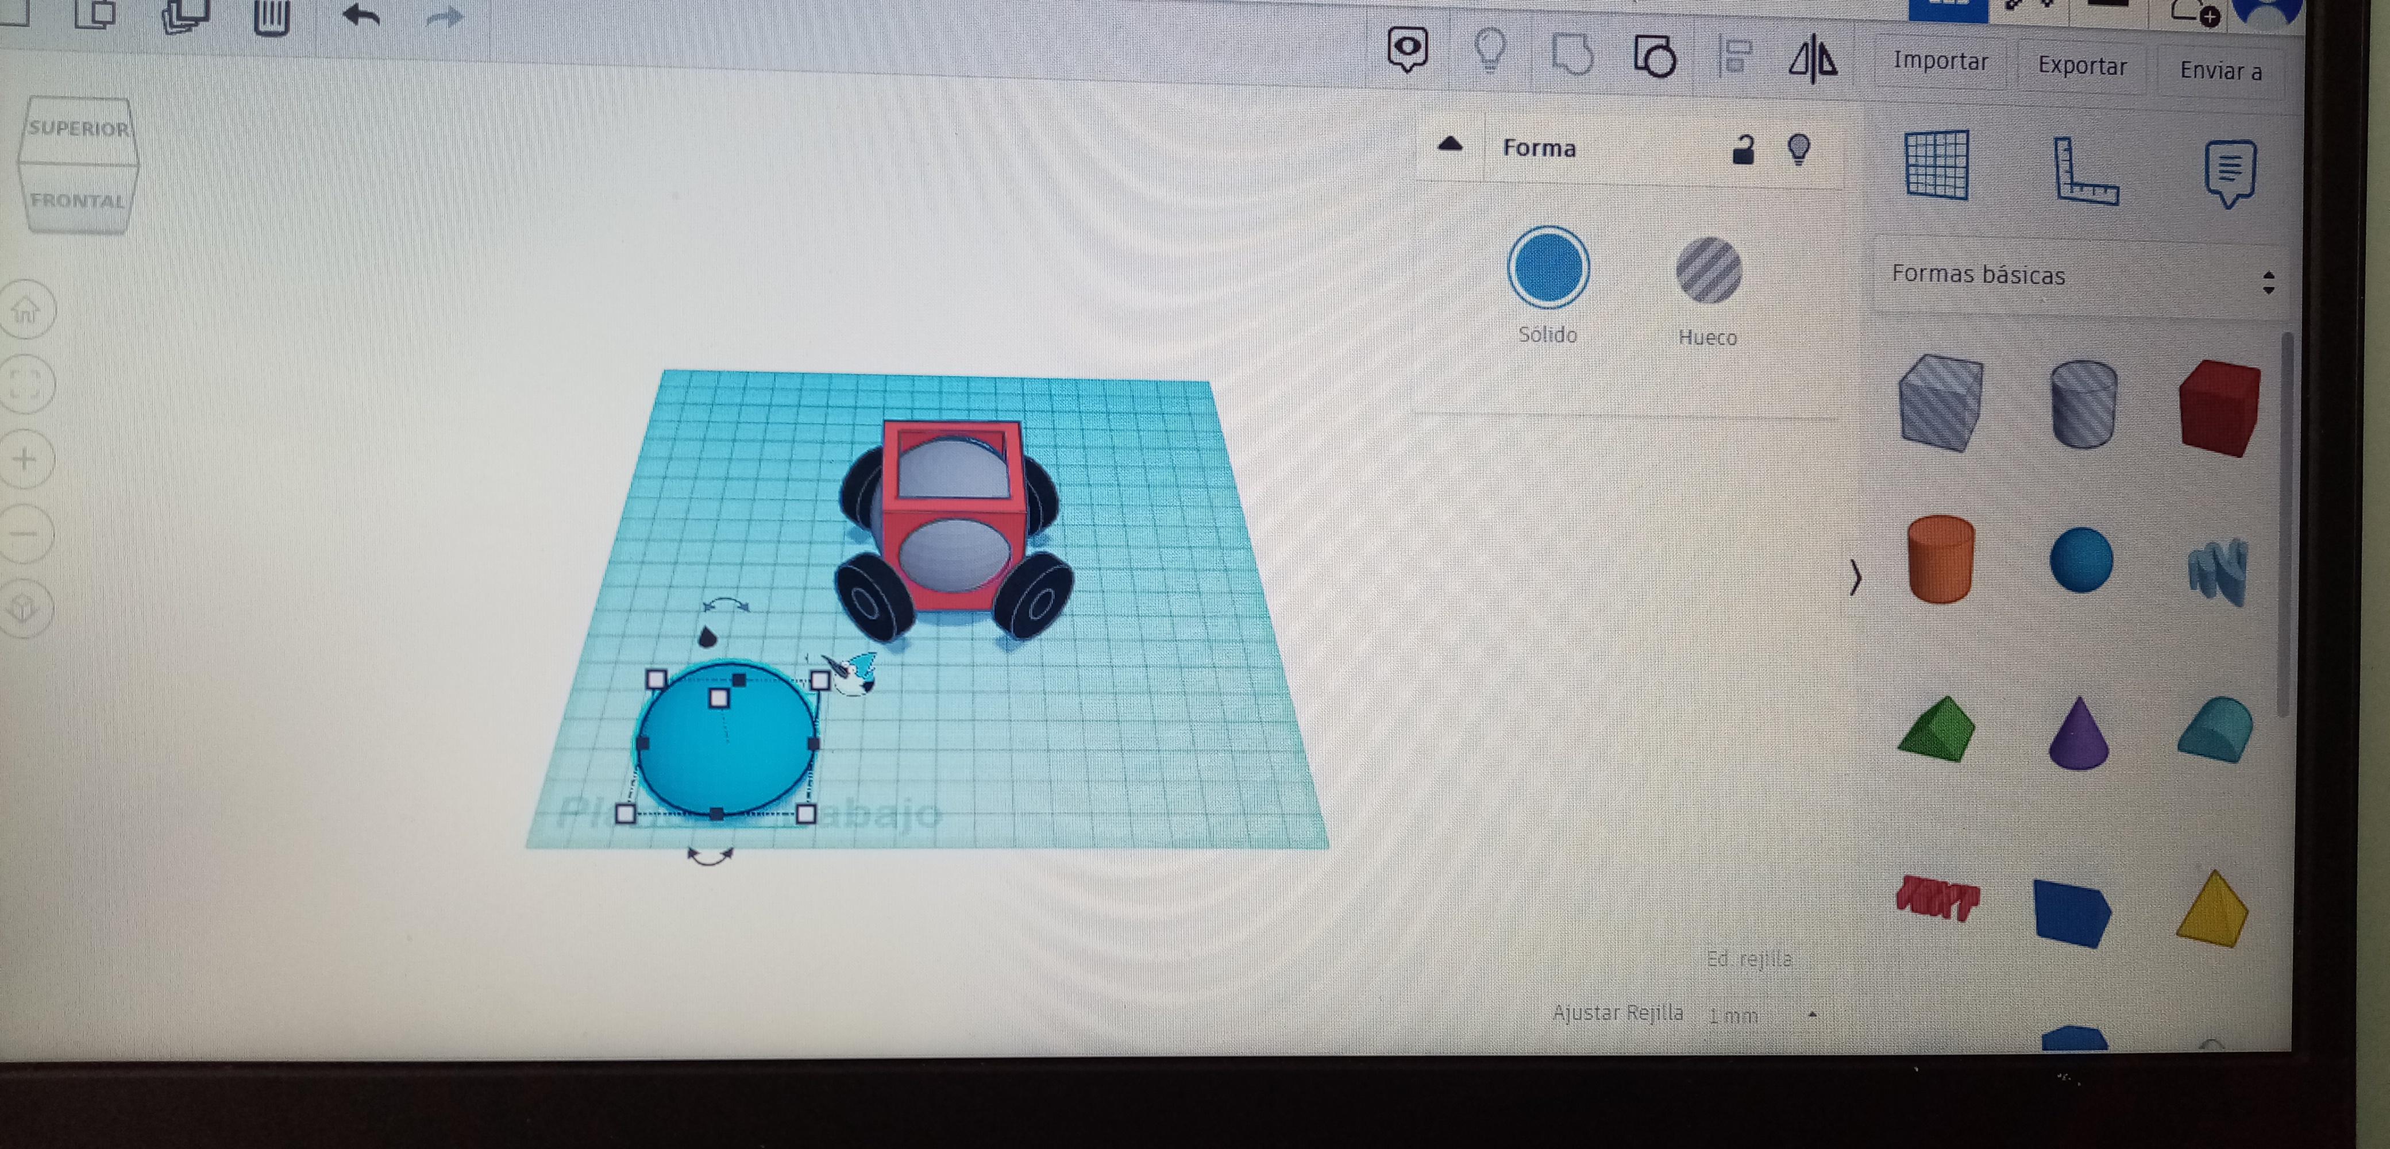The image size is (2390, 1149).
Task: Select the workplane grid icon
Action: [x=1936, y=165]
